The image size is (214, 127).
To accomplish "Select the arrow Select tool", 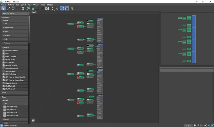I will [3, 9].
